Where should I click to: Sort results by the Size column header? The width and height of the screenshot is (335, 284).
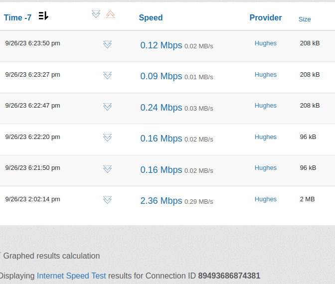[304, 19]
